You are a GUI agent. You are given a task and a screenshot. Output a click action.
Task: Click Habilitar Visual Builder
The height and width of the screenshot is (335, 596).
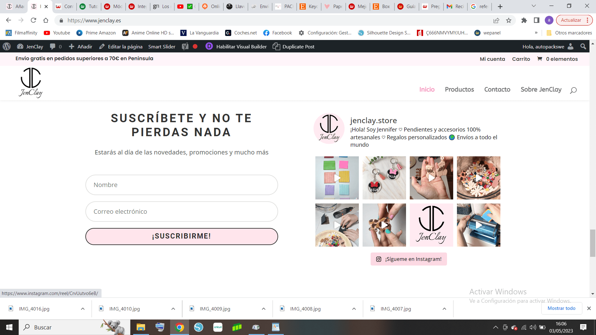click(x=236, y=47)
